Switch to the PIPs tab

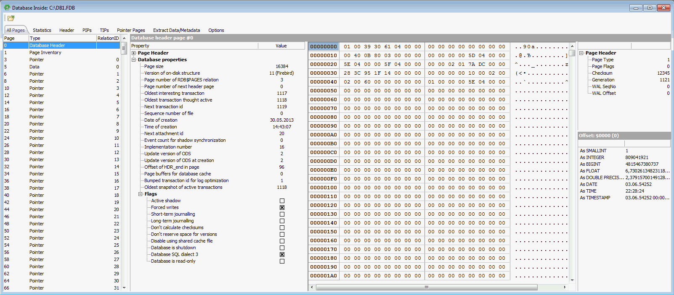click(87, 30)
